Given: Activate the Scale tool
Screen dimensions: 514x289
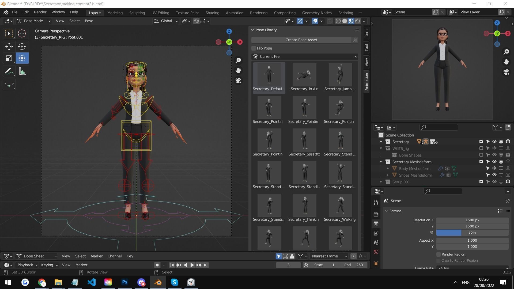Looking at the screenshot, I should point(9,58).
